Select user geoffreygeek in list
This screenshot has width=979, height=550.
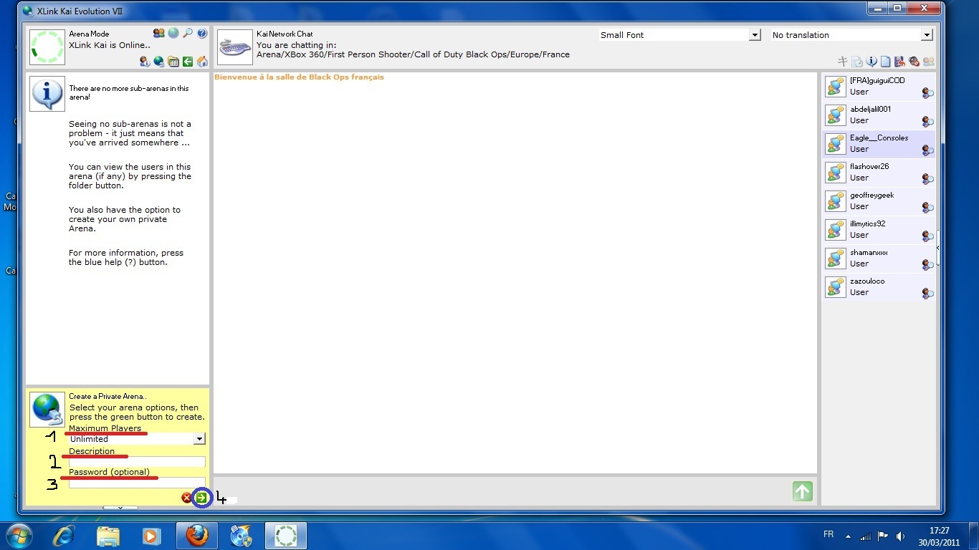click(879, 201)
